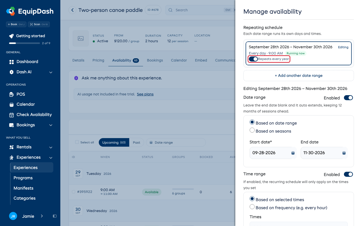Click the Getting started progress bar
Viewport: 362px width, 226px height.
point(24,43)
